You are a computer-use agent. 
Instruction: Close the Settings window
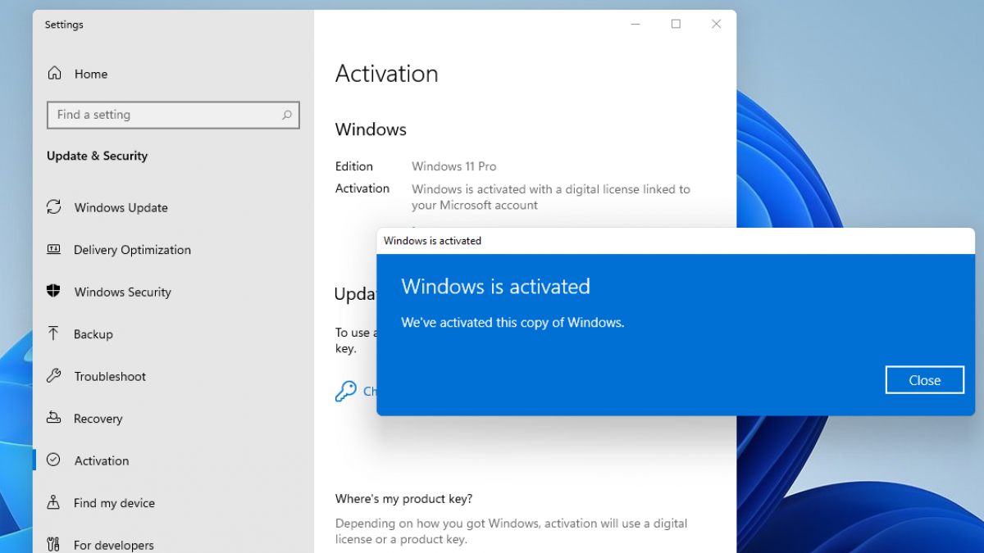pos(716,25)
